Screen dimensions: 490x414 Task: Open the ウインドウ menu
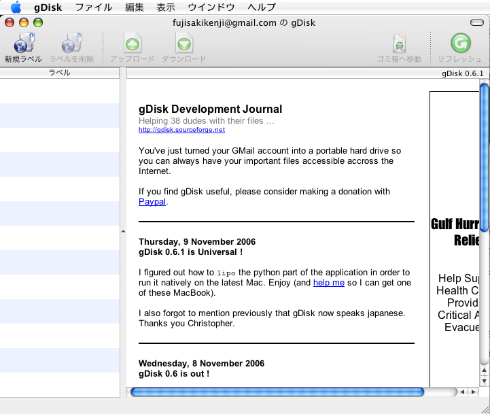tap(211, 7)
